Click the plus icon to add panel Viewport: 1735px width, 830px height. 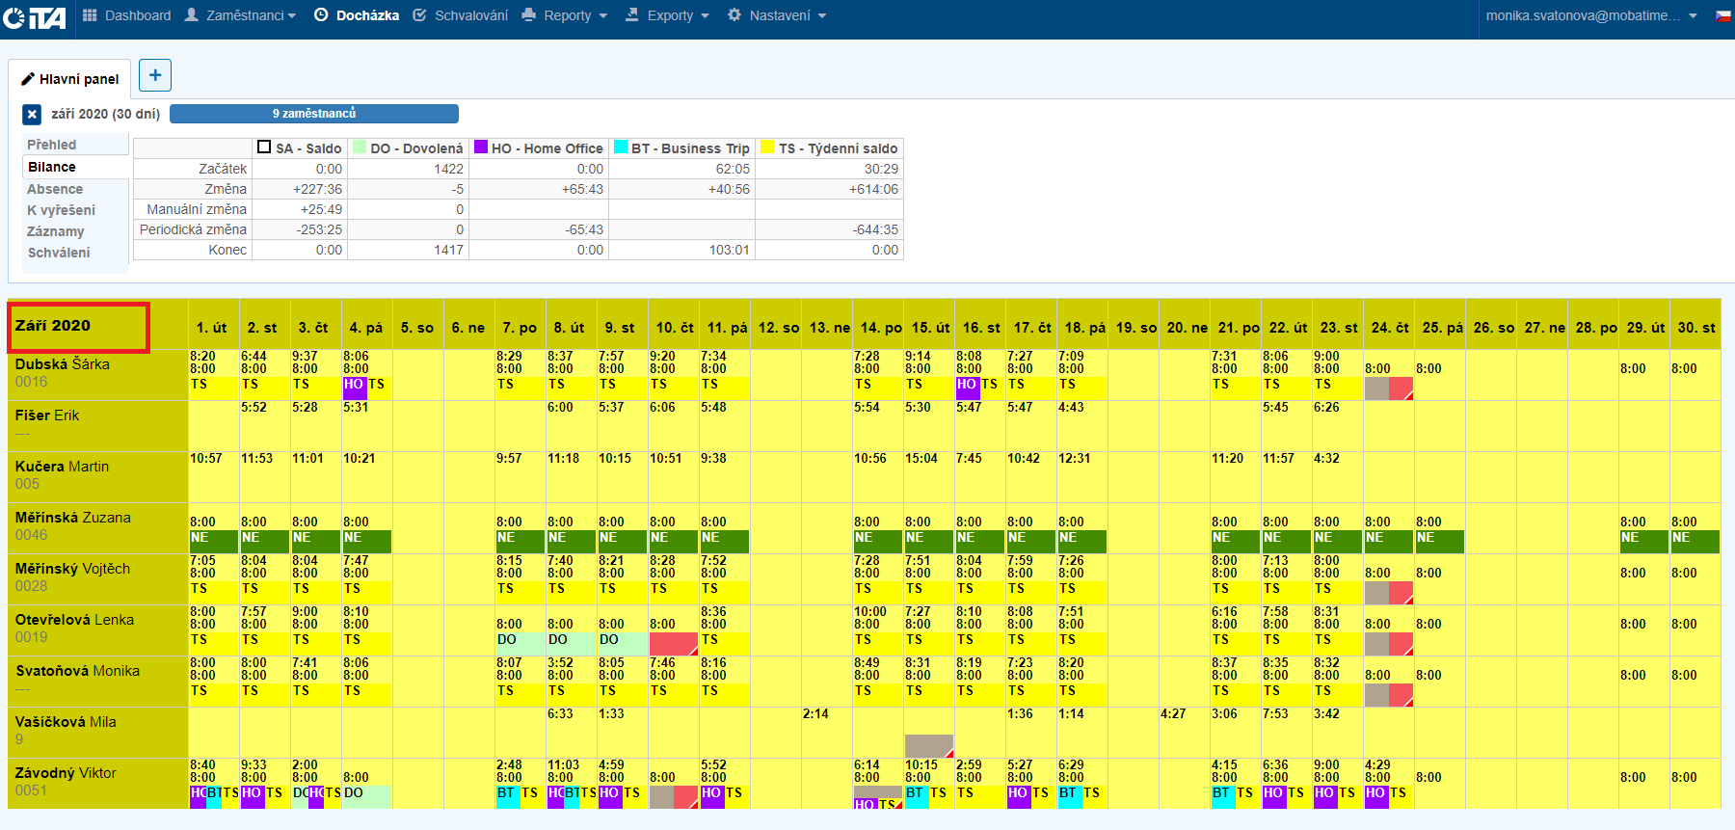click(x=155, y=75)
